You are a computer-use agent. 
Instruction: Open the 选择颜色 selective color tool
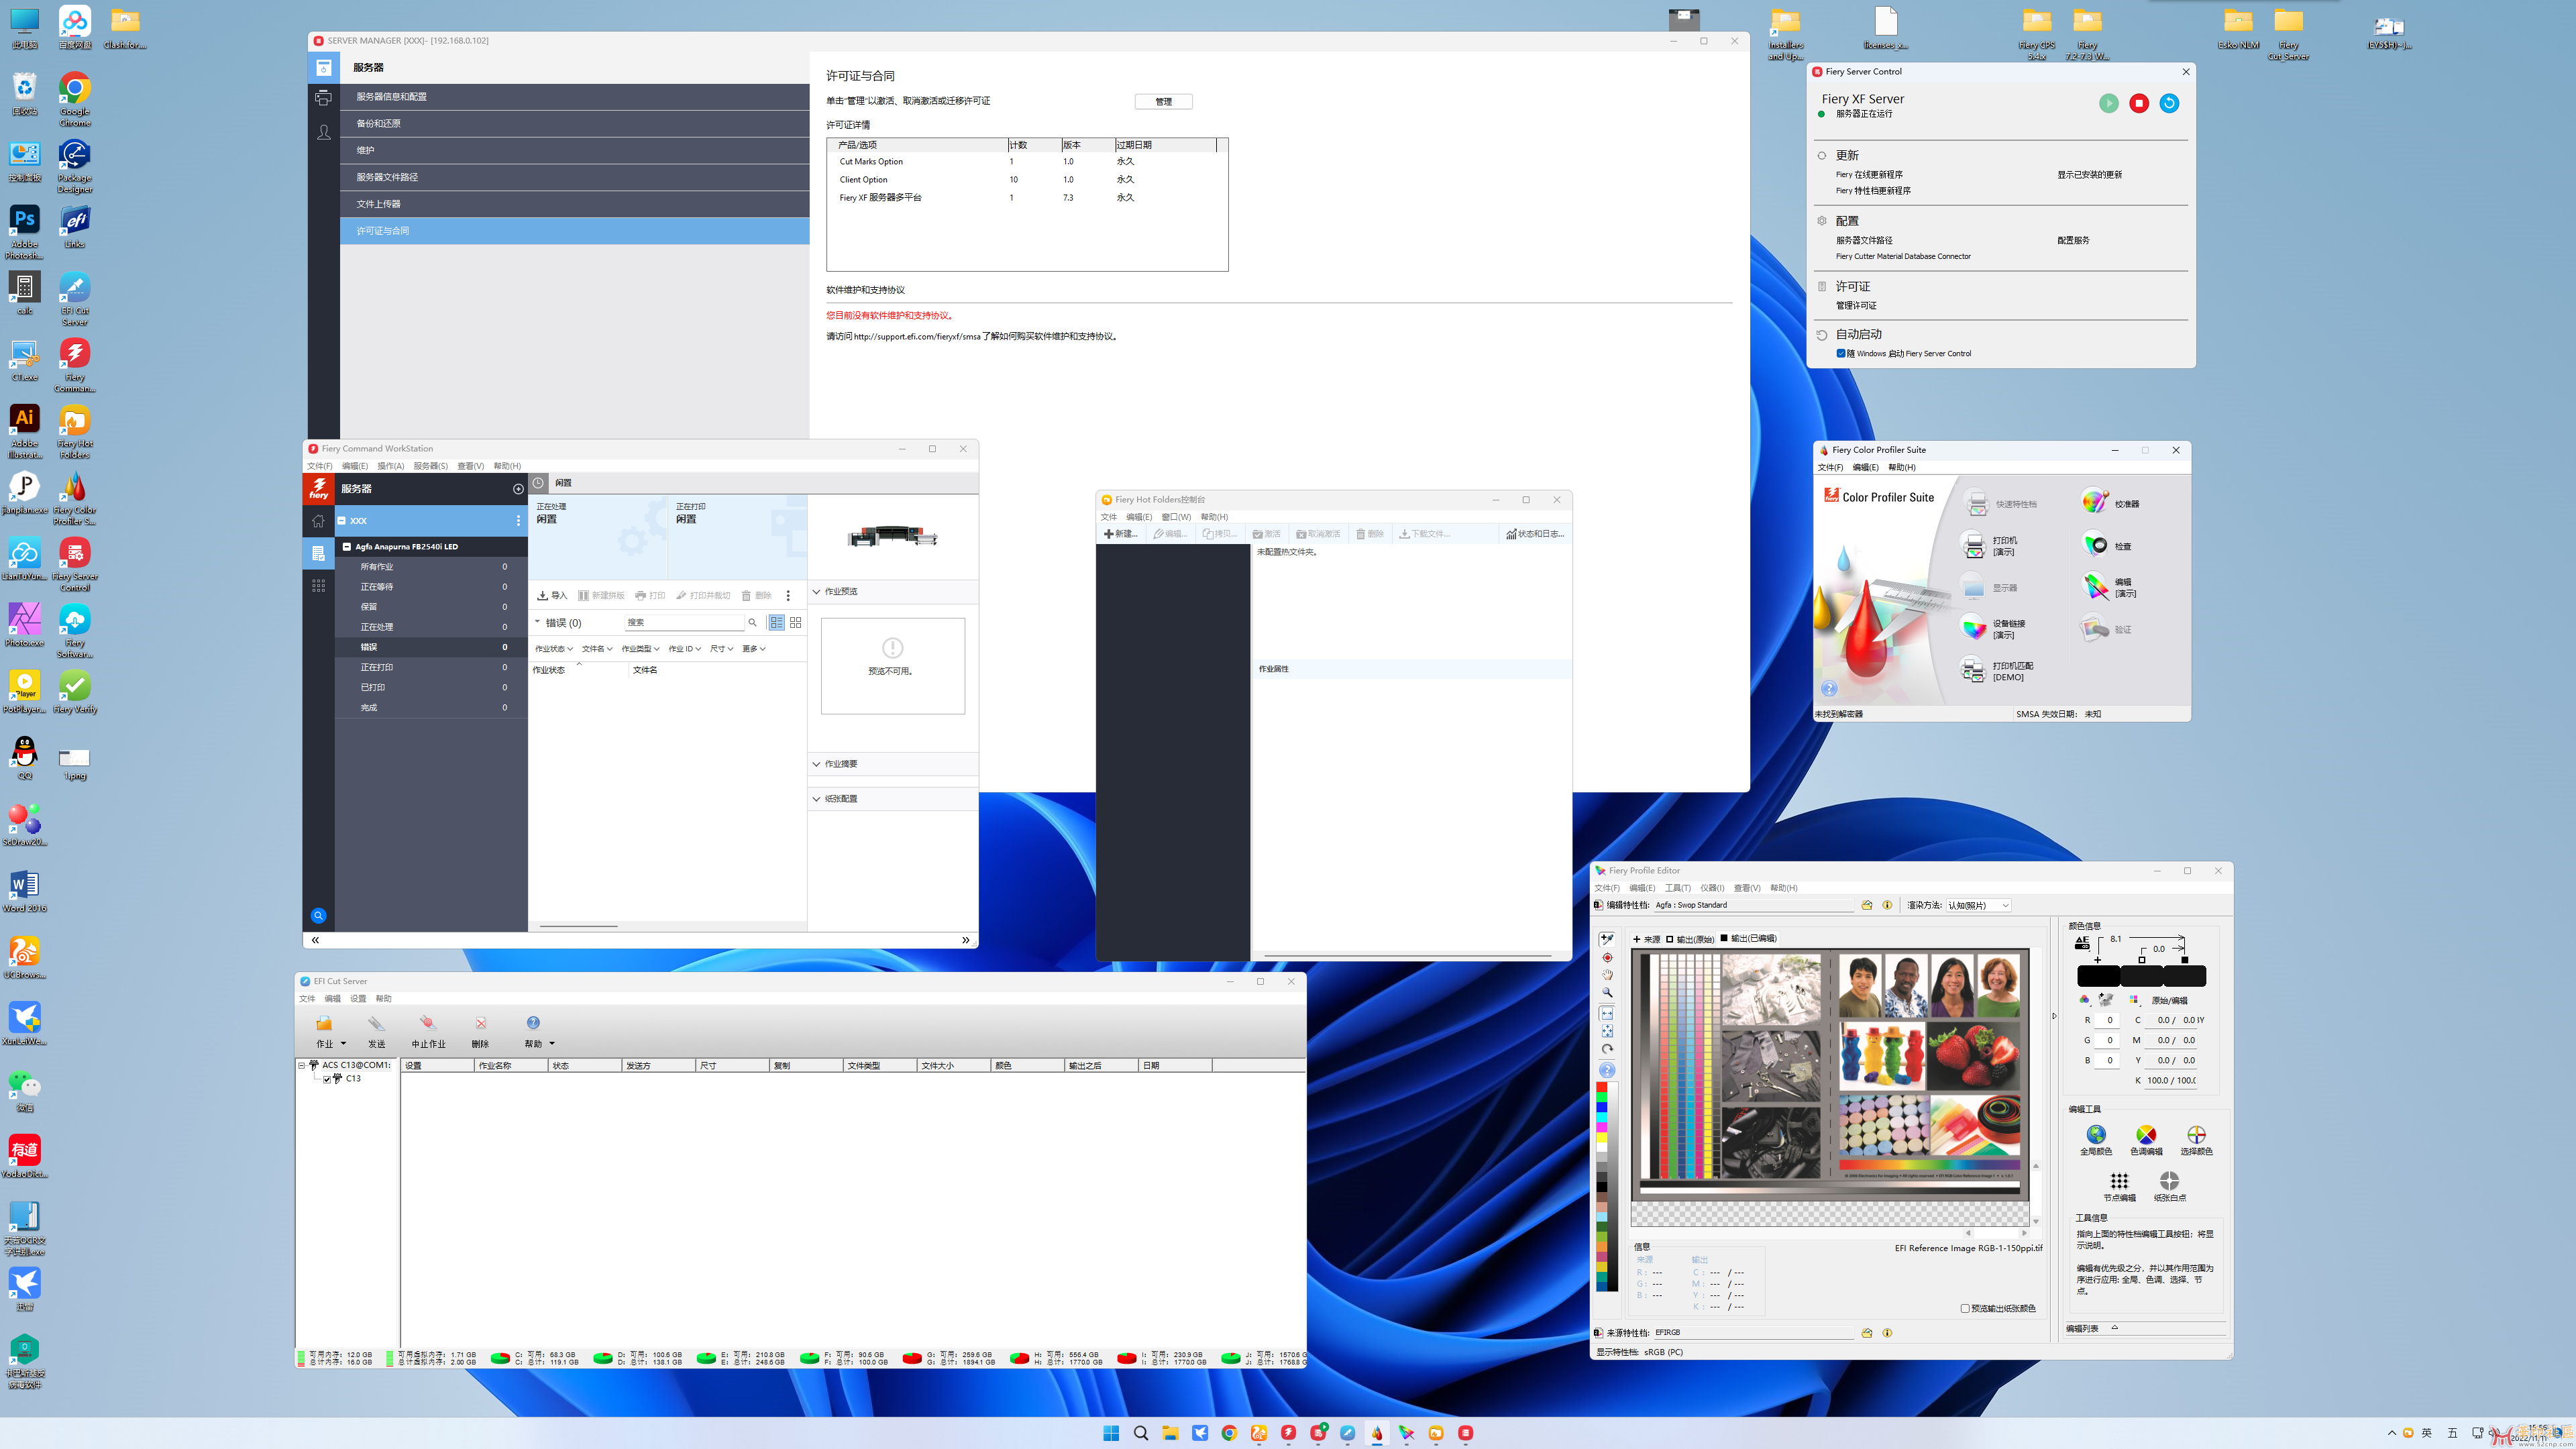[2196, 1139]
